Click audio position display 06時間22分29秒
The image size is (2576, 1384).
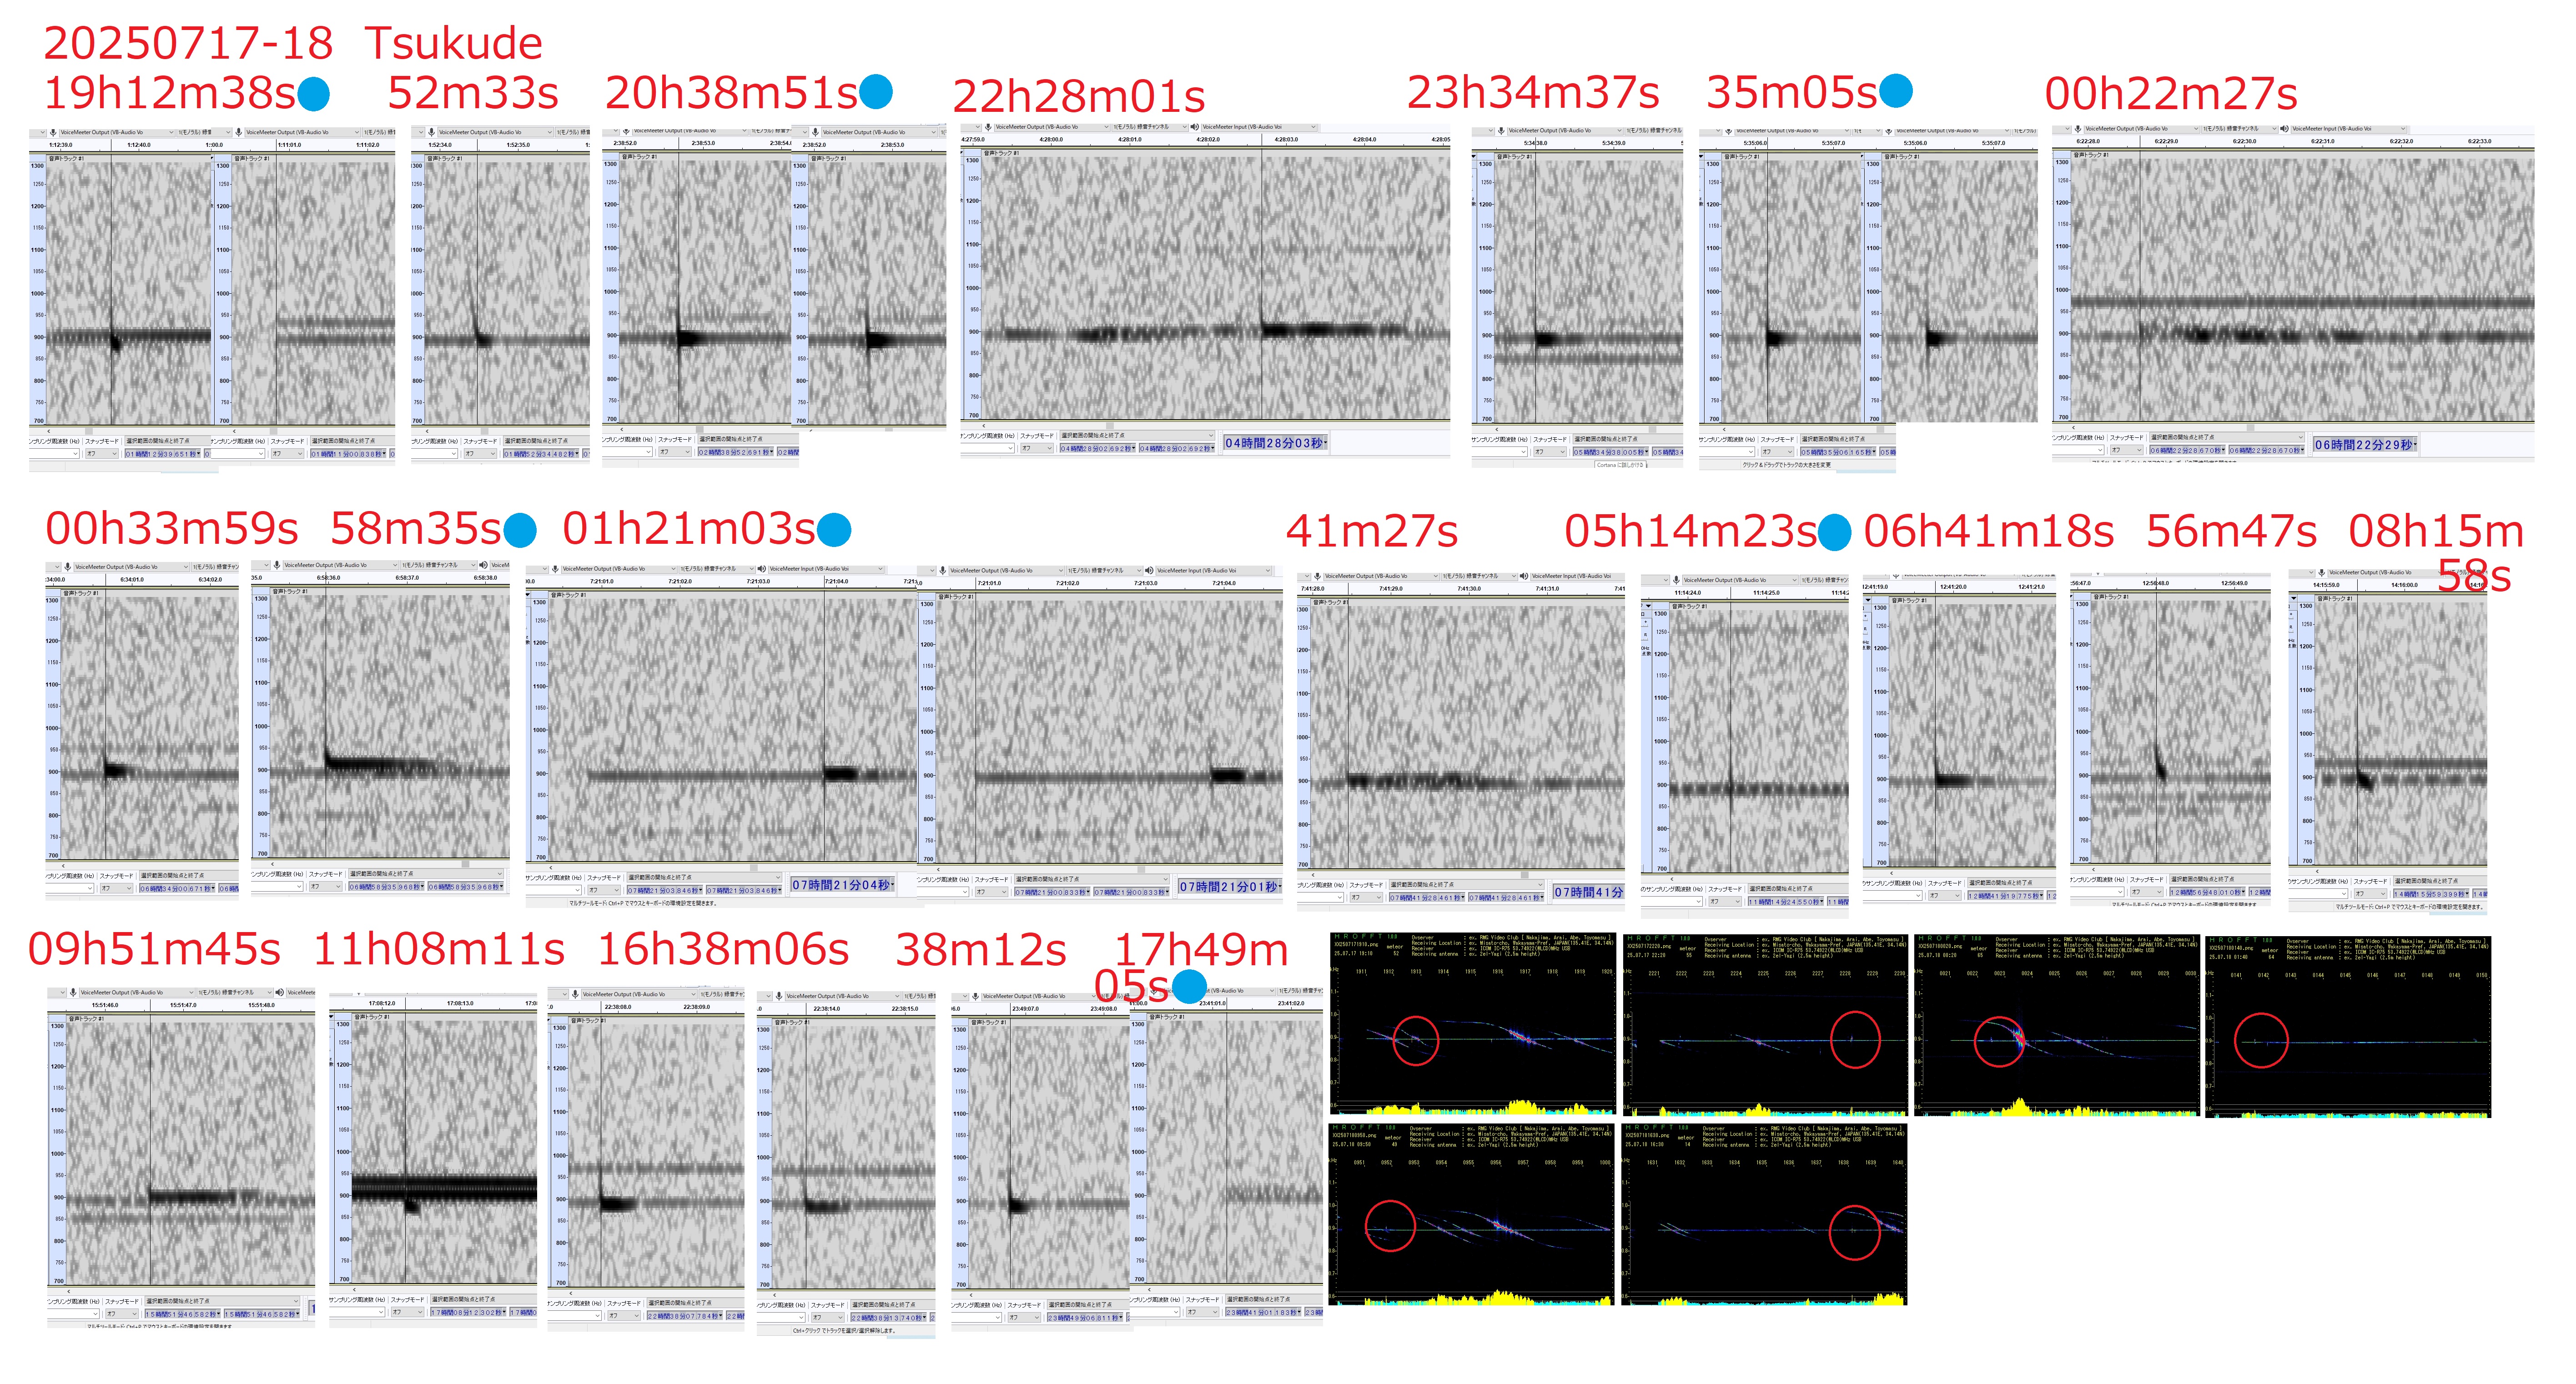2364,445
